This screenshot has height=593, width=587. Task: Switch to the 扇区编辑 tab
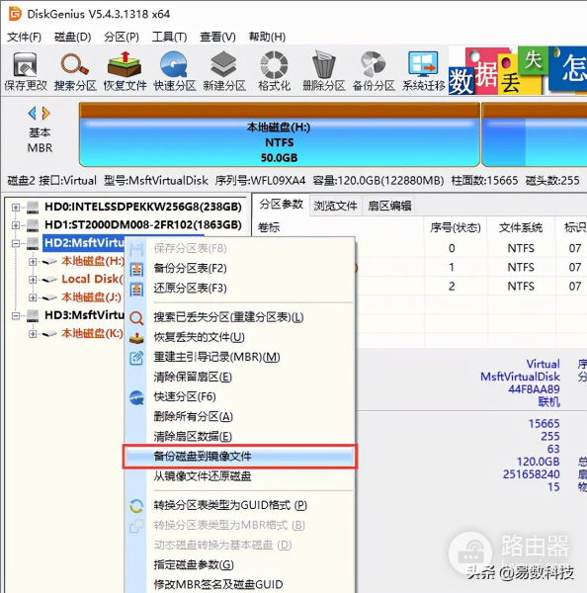[x=389, y=206]
